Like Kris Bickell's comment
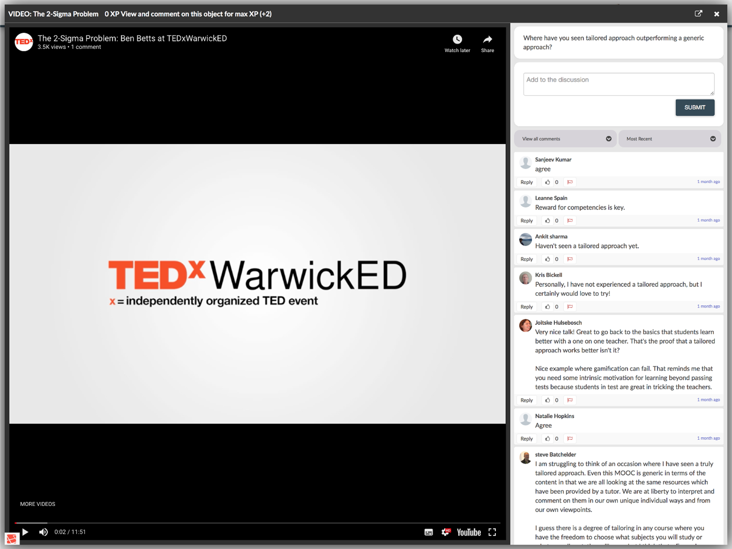Viewport: 732px width, 549px height. coord(548,307)
